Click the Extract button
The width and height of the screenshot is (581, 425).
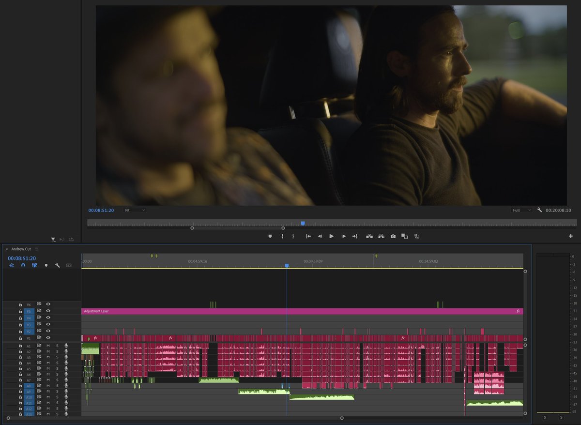381,236
